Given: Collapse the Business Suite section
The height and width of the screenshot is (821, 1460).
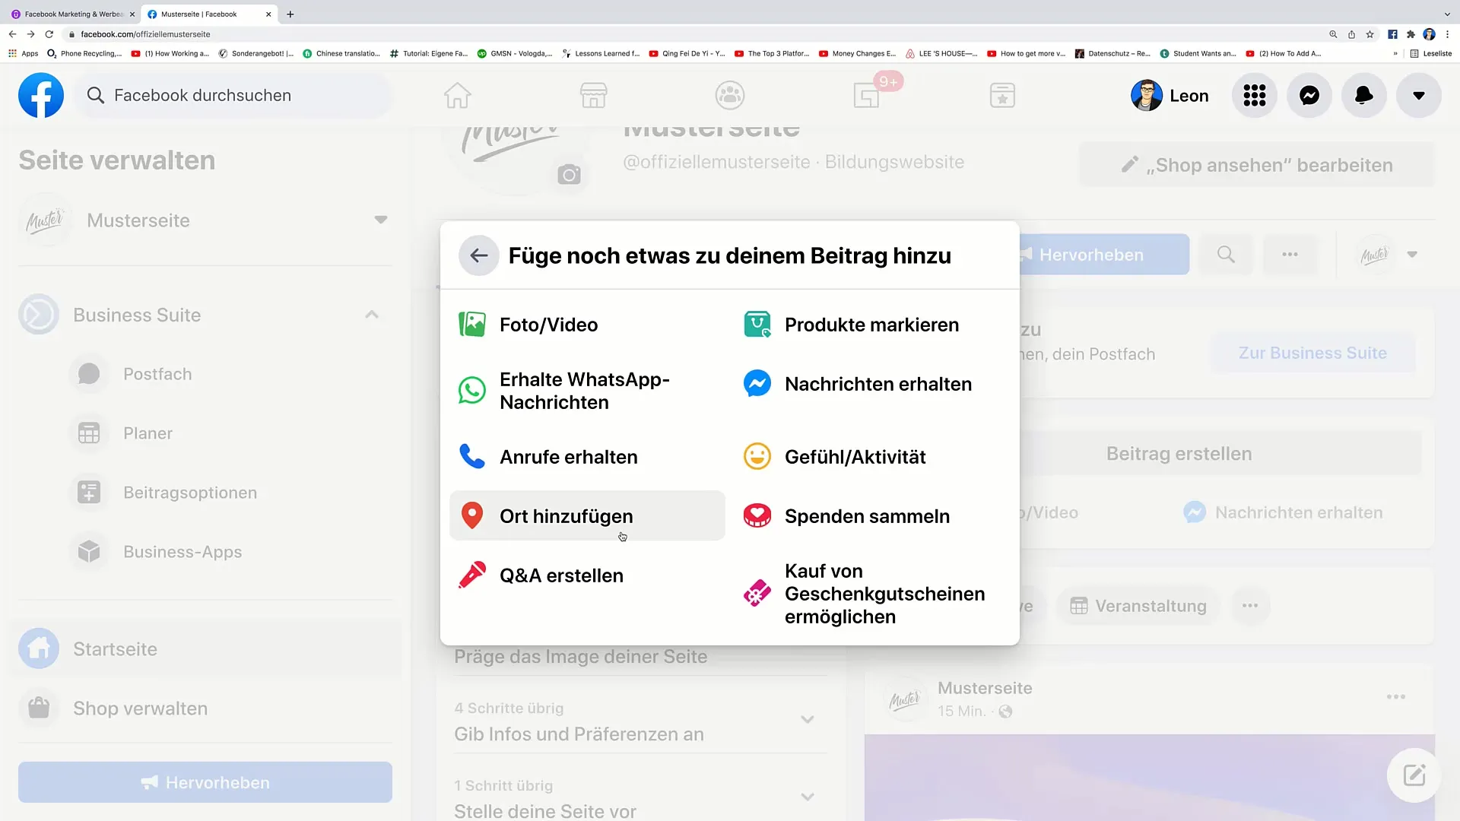Looking at the screenshot, I should (x=372, y=315).
